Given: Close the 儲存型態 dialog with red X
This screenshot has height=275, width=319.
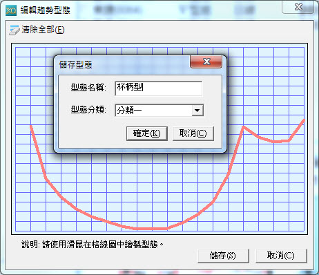Looking at the screenshot, I should coord(206,61).
